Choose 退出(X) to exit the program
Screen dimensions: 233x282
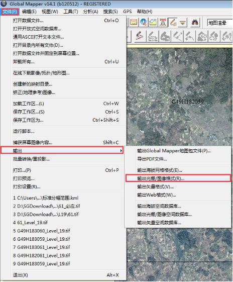click(20, 275)
